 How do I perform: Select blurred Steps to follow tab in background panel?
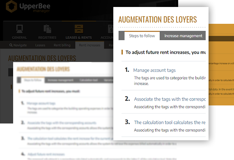point(33,80)
